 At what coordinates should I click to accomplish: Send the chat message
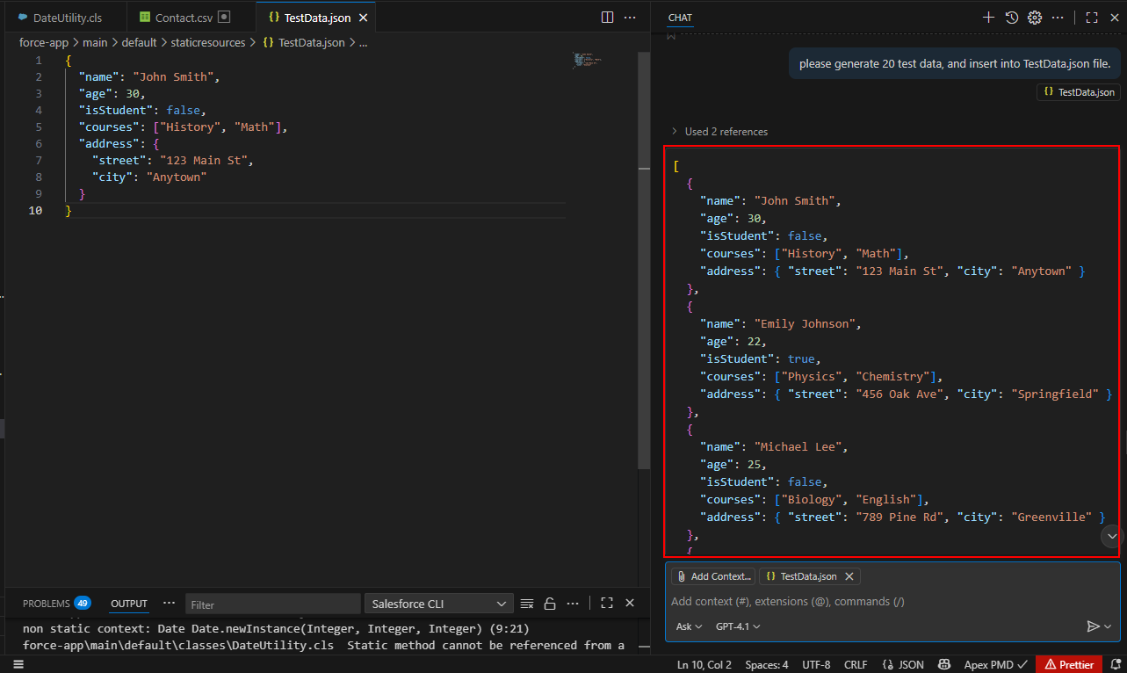click(x=1093, y=626)
